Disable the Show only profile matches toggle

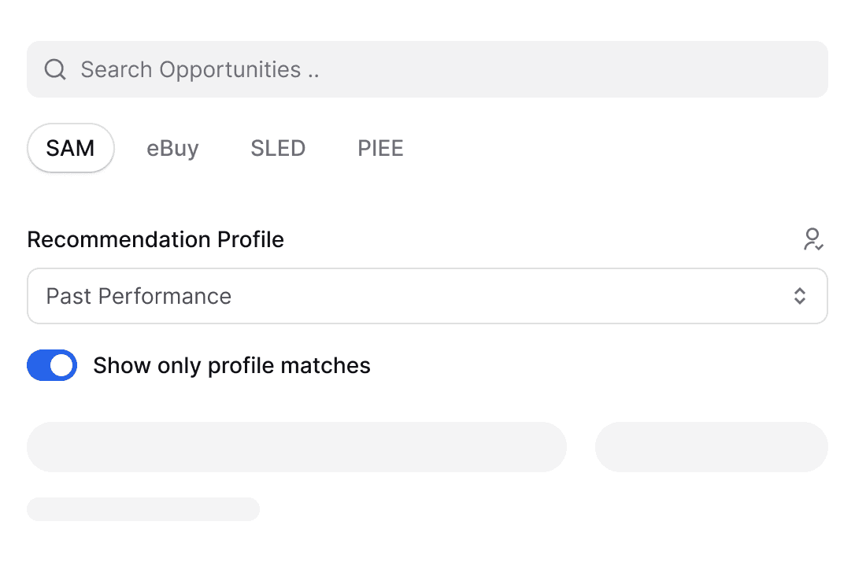(52, 365)
